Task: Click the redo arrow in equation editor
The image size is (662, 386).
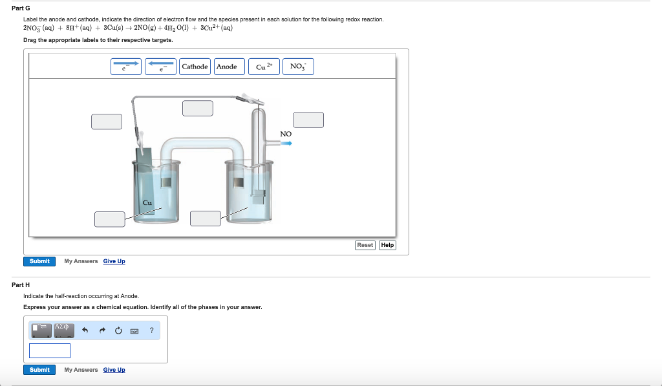Action: point(101,330)
